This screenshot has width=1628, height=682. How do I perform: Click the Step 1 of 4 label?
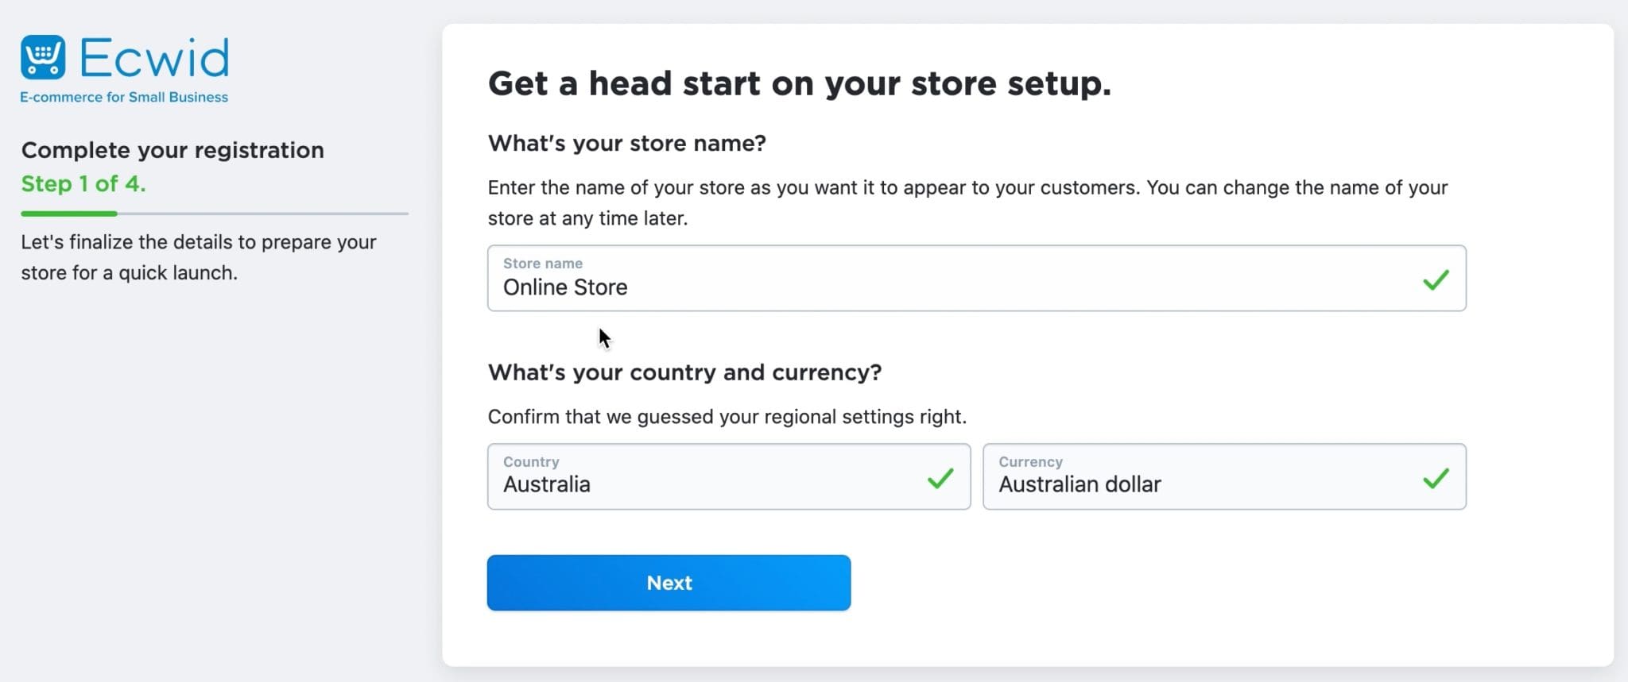[83, 183]
